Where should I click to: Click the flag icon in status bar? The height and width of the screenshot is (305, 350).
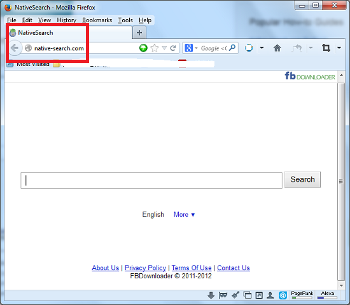(x=223, y=295)
